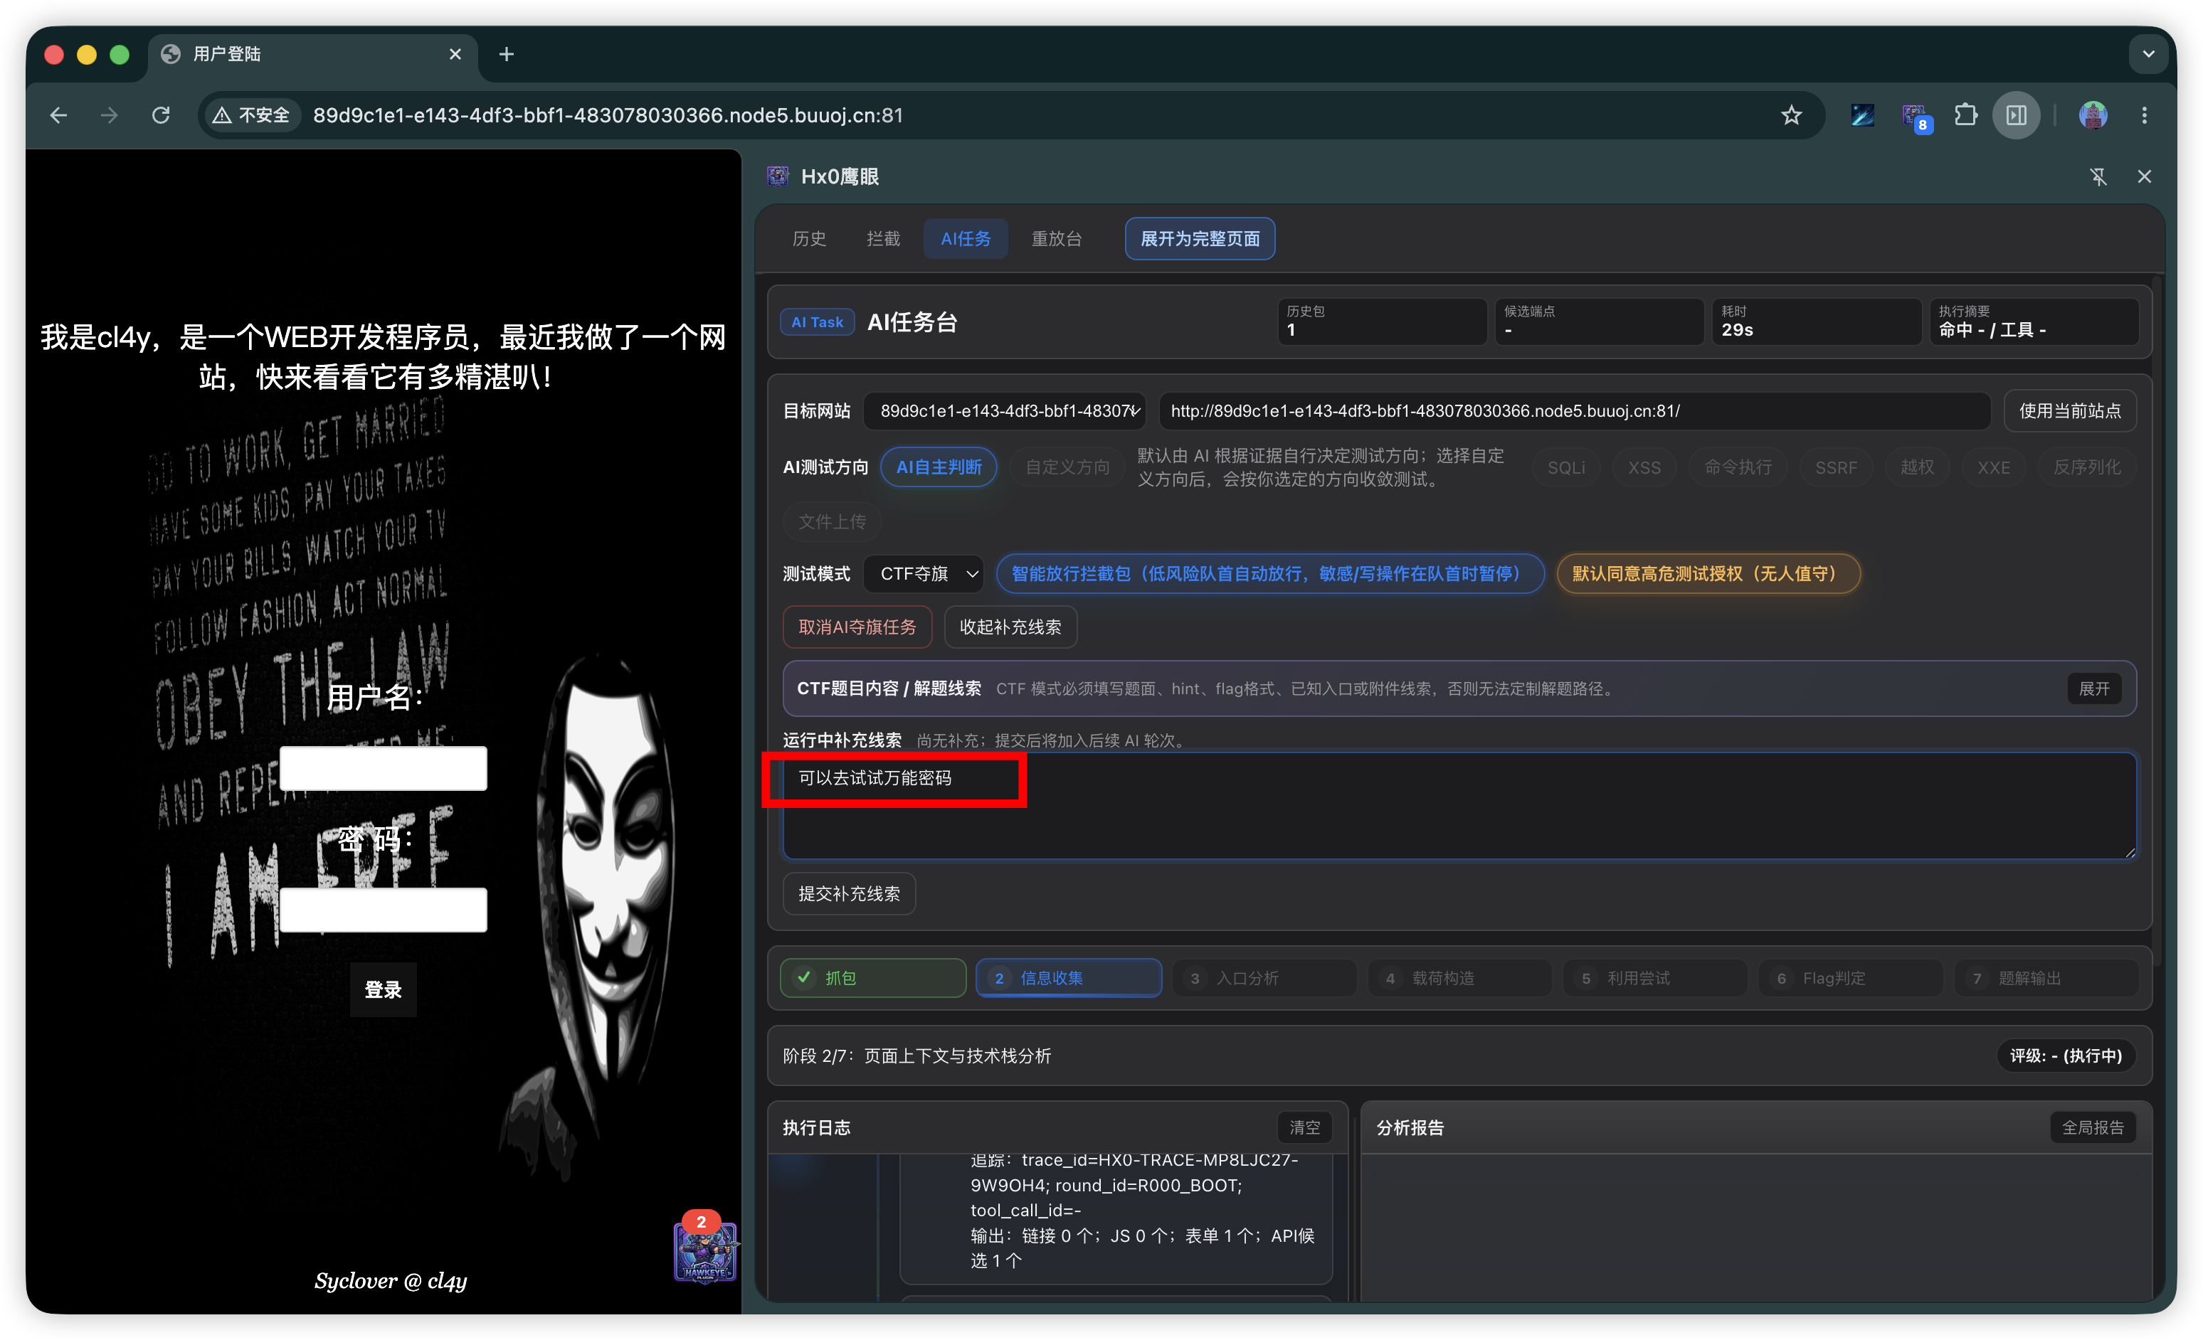Click the 用户名 input on login page
This screenshot has height=1340, width=2203.
(384, 769)
